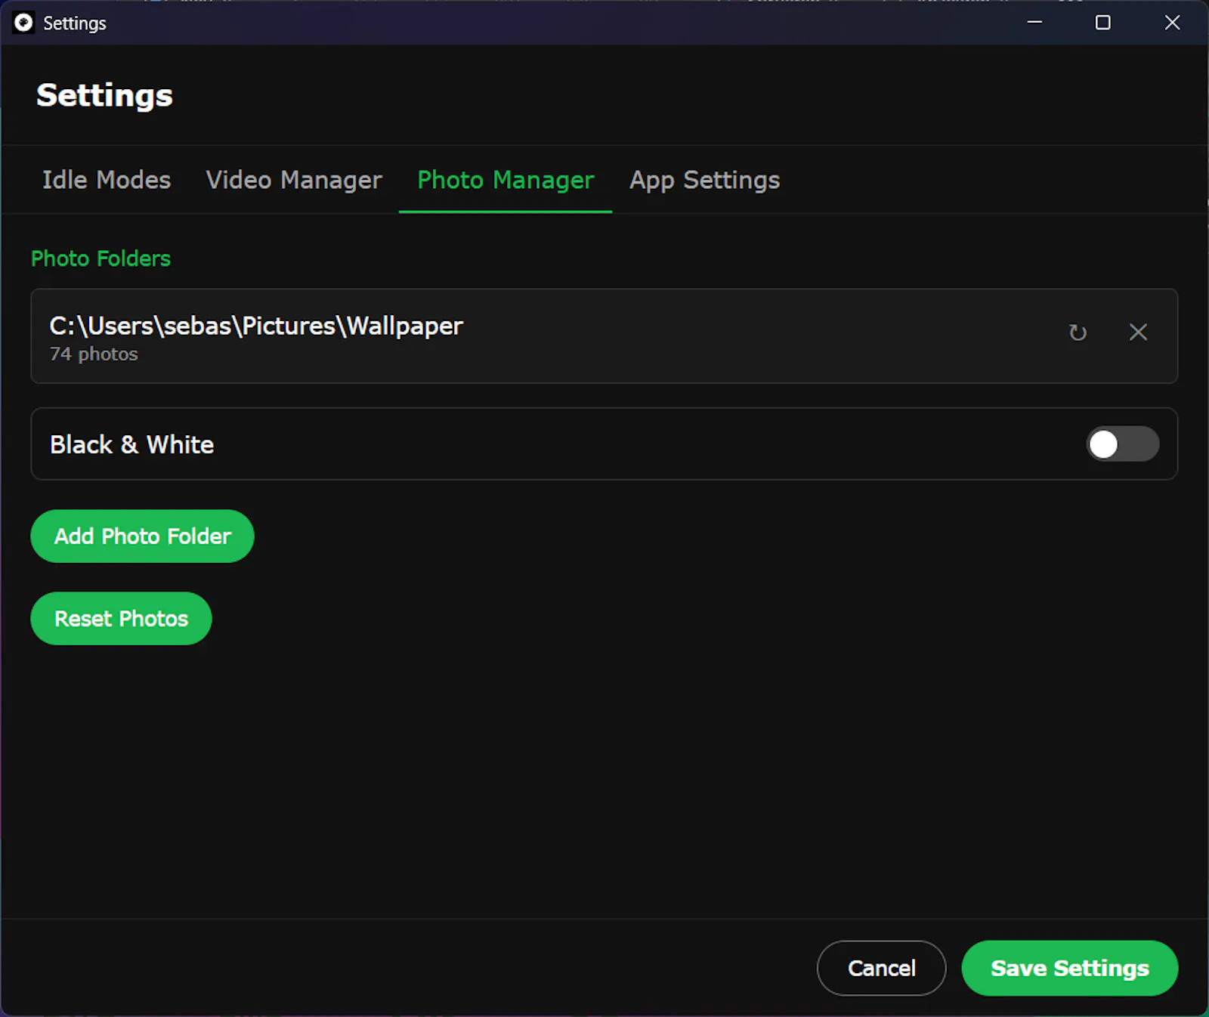Toggle the Black & White switch
This screenshot has height=1017, width=1209.
(x=1123, y=444)
